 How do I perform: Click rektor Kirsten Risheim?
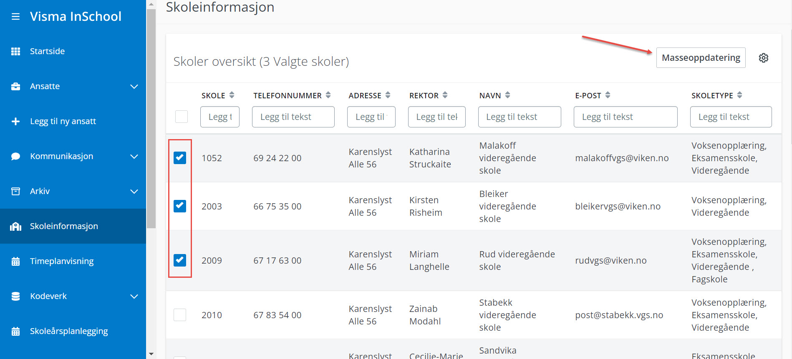[426, 207]
